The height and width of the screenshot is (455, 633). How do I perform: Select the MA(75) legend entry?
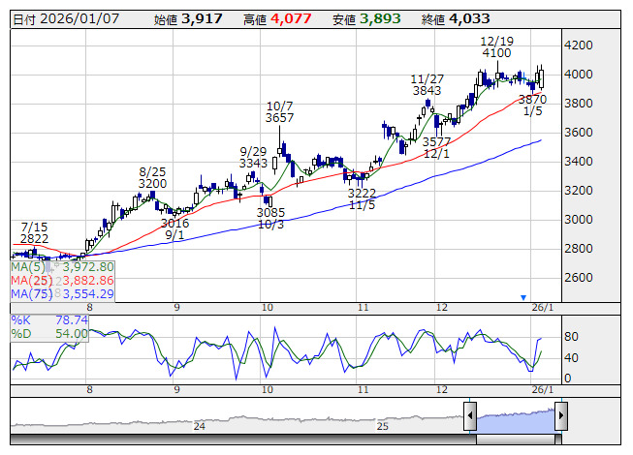pyautogui.click(x=63, y=293)
